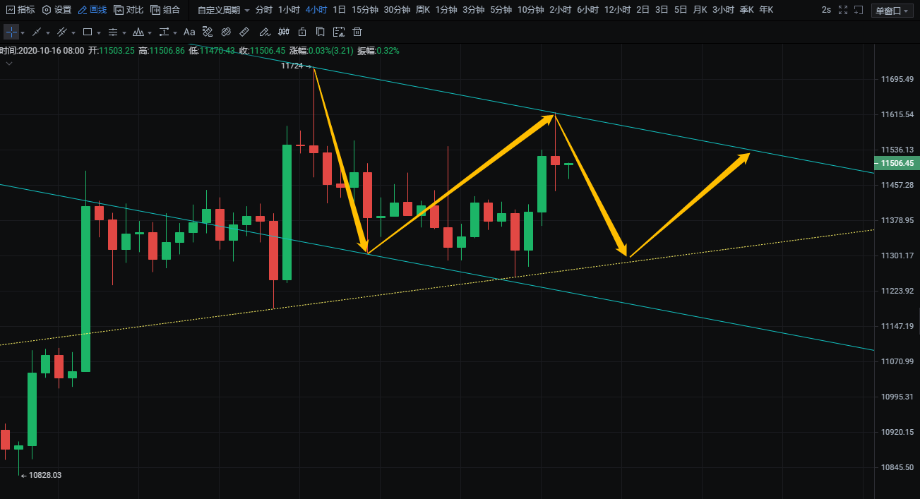The width and height of the screenshot is (920, 499).
Task: Expand the rectangle shape tool options arrow
Action: [x=98, y=33]
